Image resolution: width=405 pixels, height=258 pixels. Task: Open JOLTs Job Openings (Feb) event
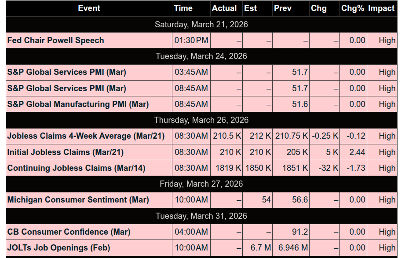point(58,248)
